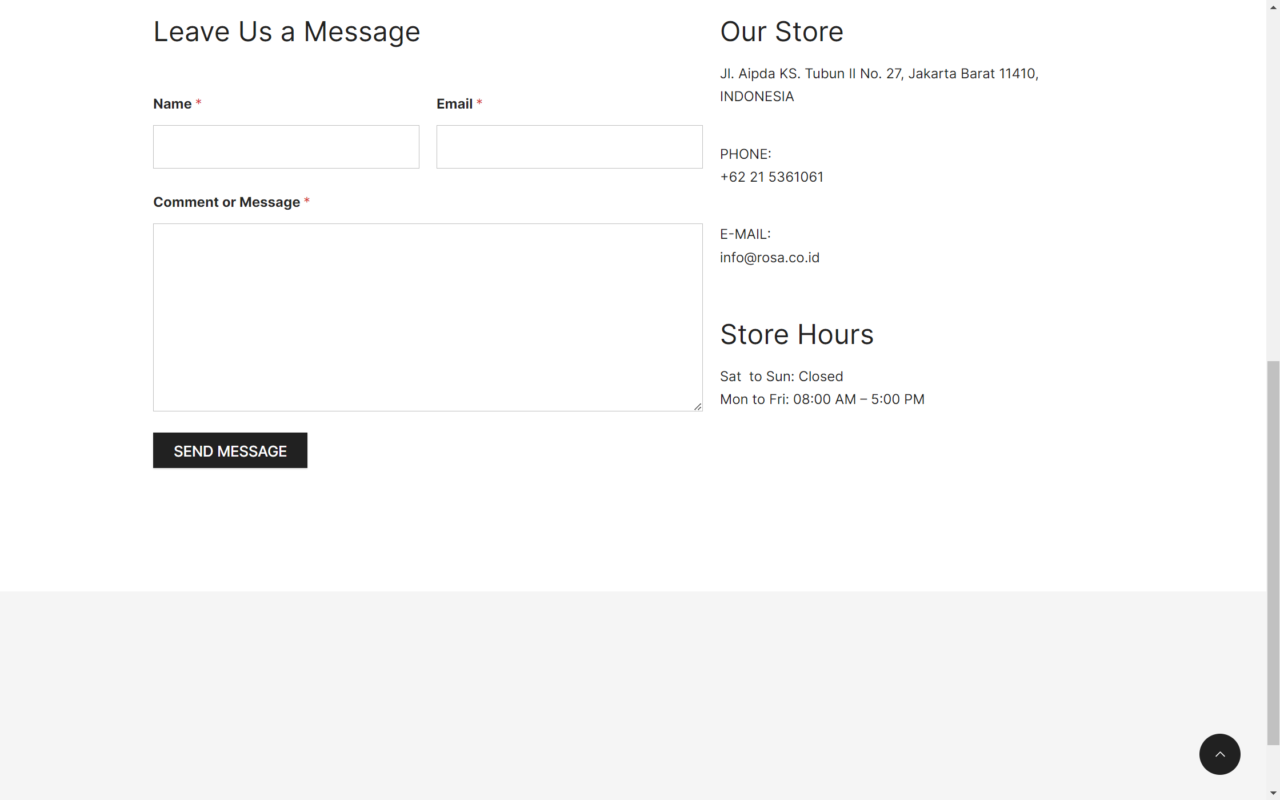Click the +62 21 5361061 phone number

(x=771, y=177)
